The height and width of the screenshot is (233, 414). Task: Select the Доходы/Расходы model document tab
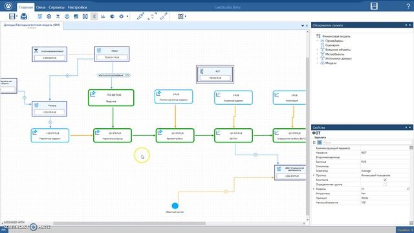(32, 25)
